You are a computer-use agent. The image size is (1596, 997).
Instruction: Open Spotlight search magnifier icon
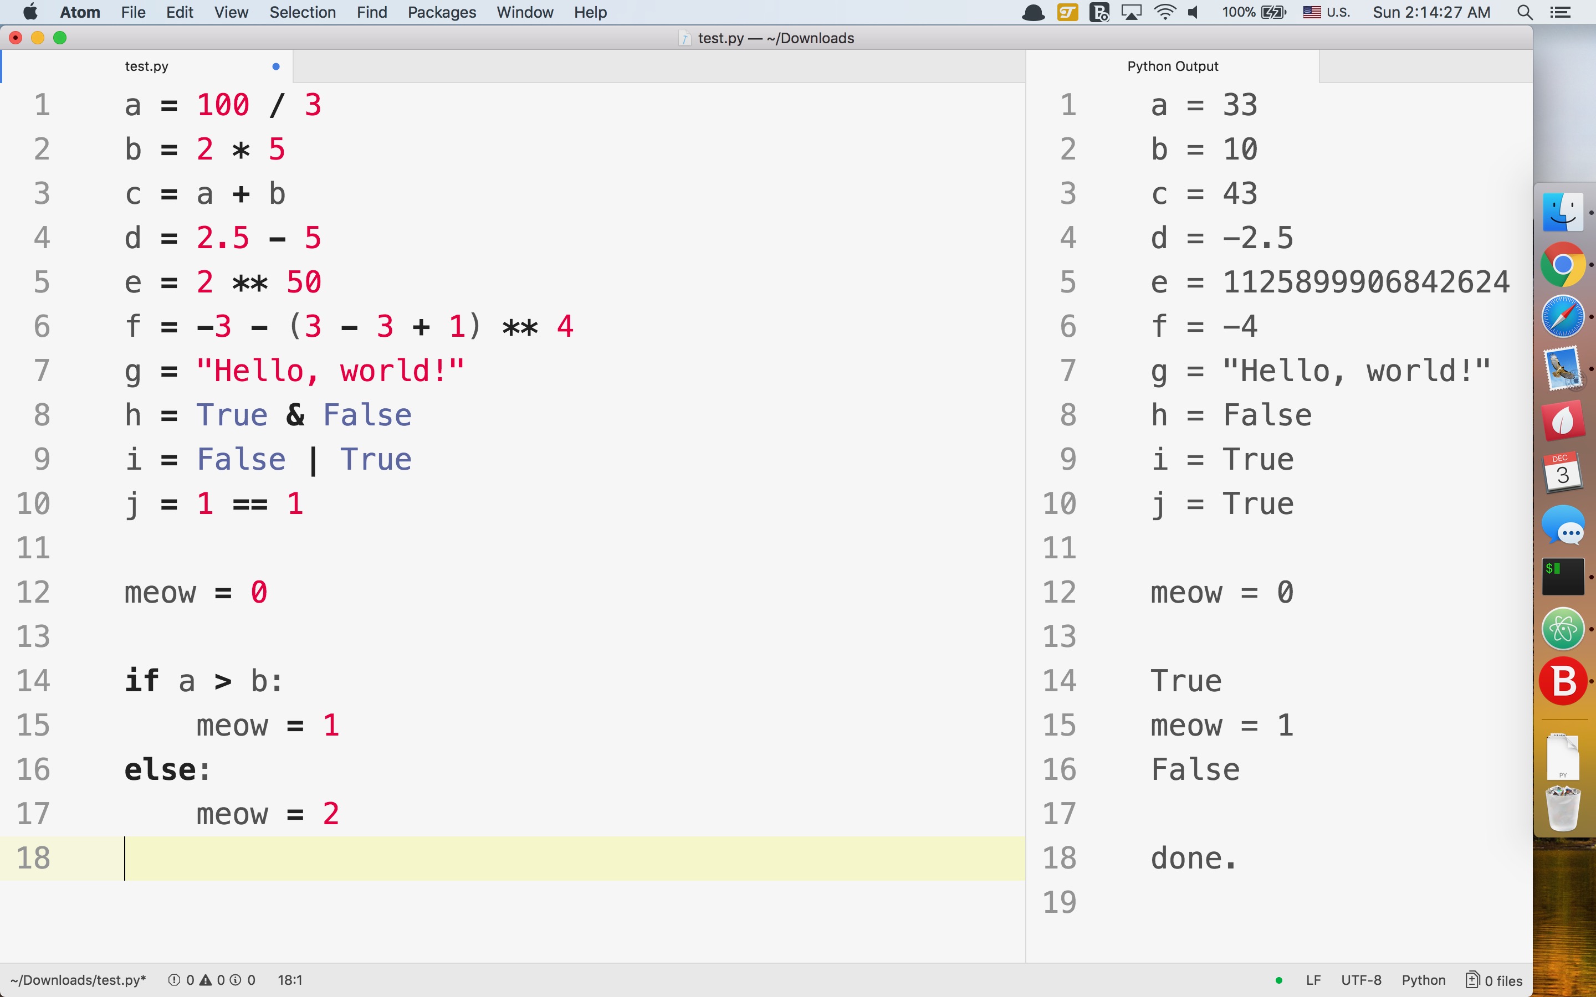(1524, 13)
